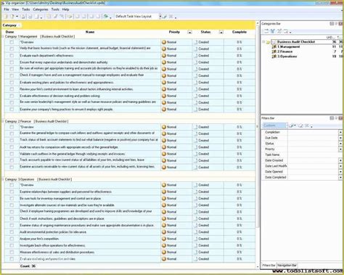Tick Done checkbox for 'Examine your company's hiring practices'

[x=12, y=110]
